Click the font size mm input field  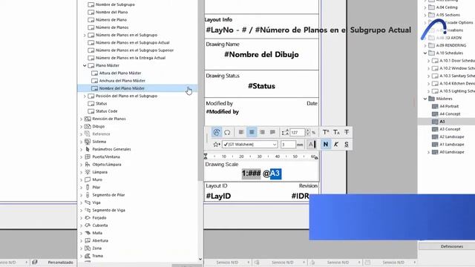(288, 145)
